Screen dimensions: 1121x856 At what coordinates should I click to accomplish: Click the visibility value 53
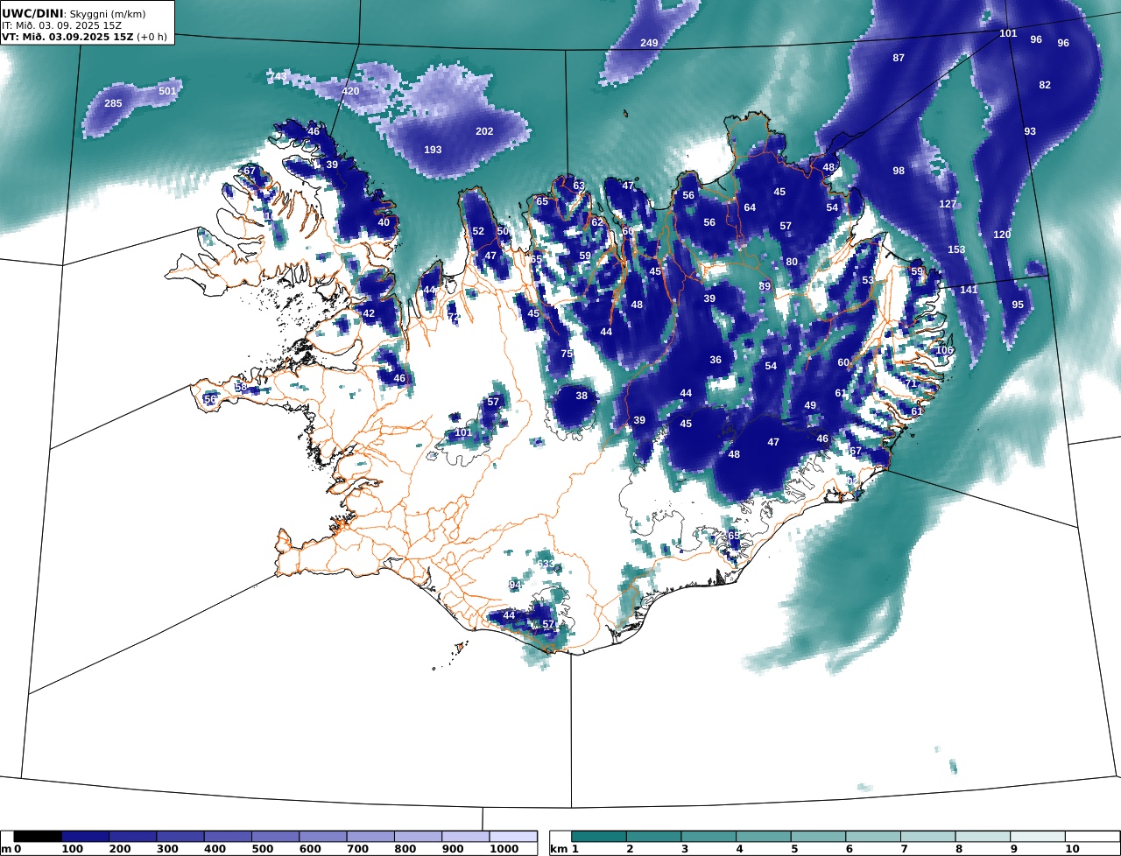click(x=868, y=280)
